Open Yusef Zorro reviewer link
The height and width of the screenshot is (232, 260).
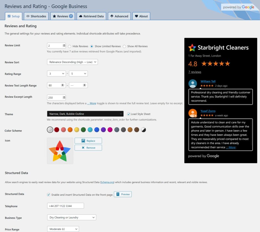pos(208,111)
